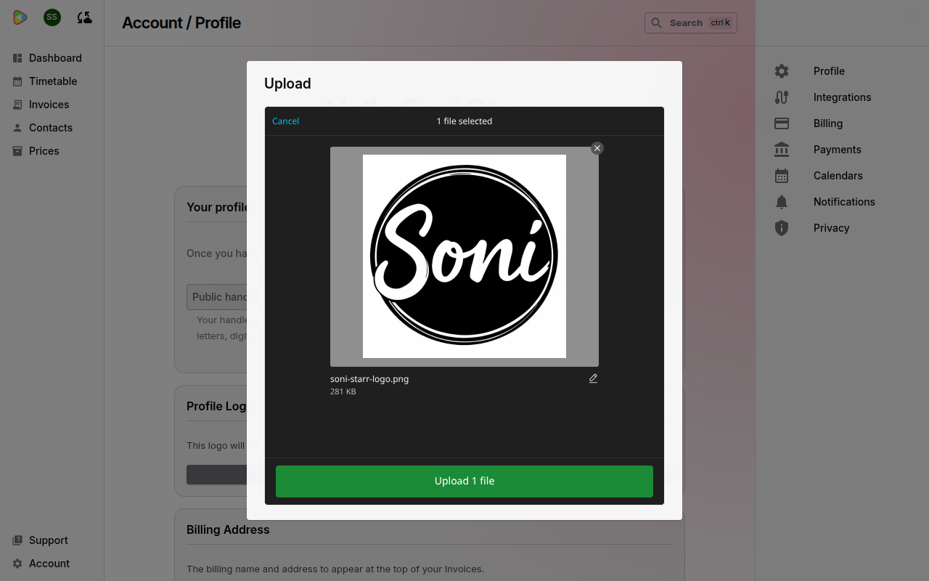Screen dimensions: 929x581
Task: Click the Upload 1 file button
Action: click(x=464, y=482)
